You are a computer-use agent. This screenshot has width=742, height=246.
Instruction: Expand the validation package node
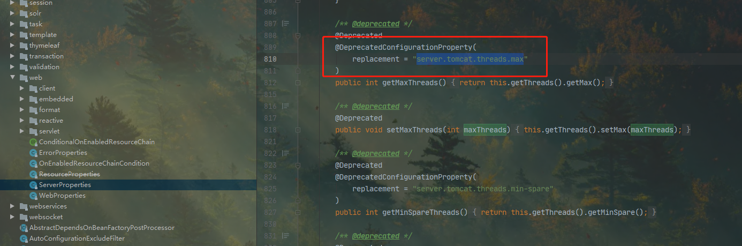(12, 67)
